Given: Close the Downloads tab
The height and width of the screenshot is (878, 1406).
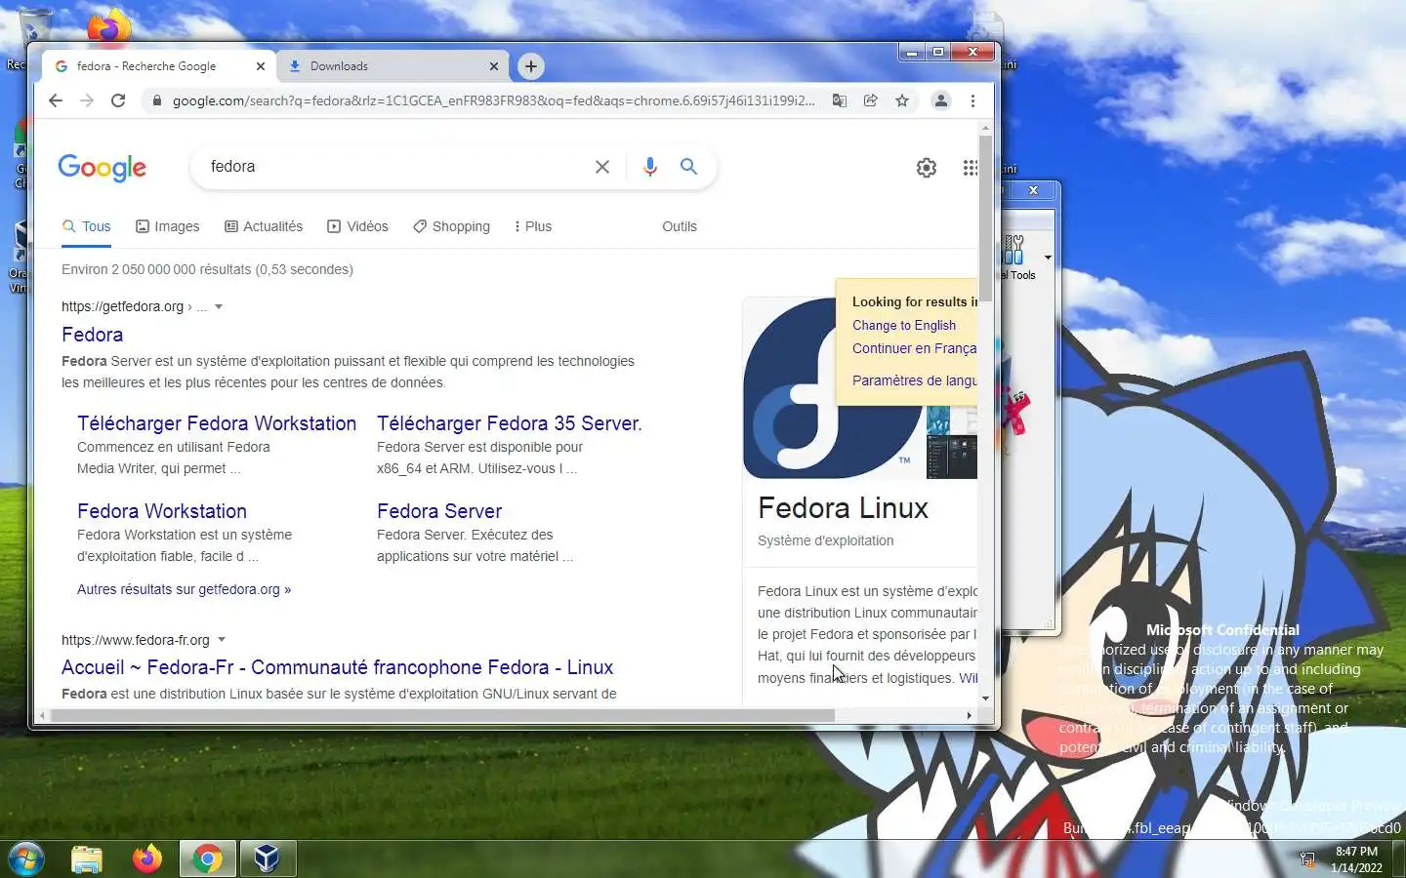Looking at the screenshot, I should tap(494, 66).
